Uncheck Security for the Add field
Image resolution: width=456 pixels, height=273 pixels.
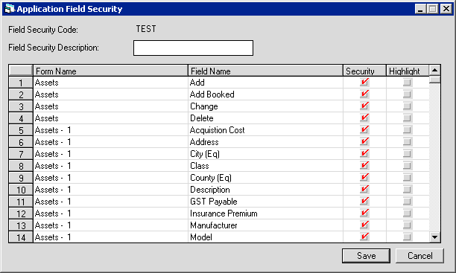coord(364,83)
